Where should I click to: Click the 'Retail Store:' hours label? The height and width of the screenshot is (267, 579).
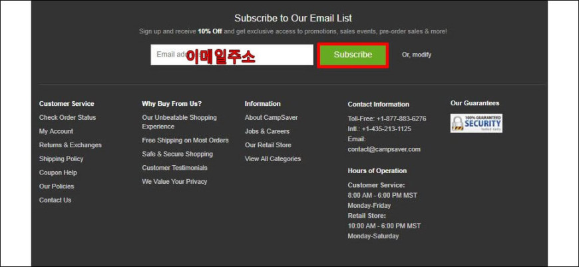367,215
